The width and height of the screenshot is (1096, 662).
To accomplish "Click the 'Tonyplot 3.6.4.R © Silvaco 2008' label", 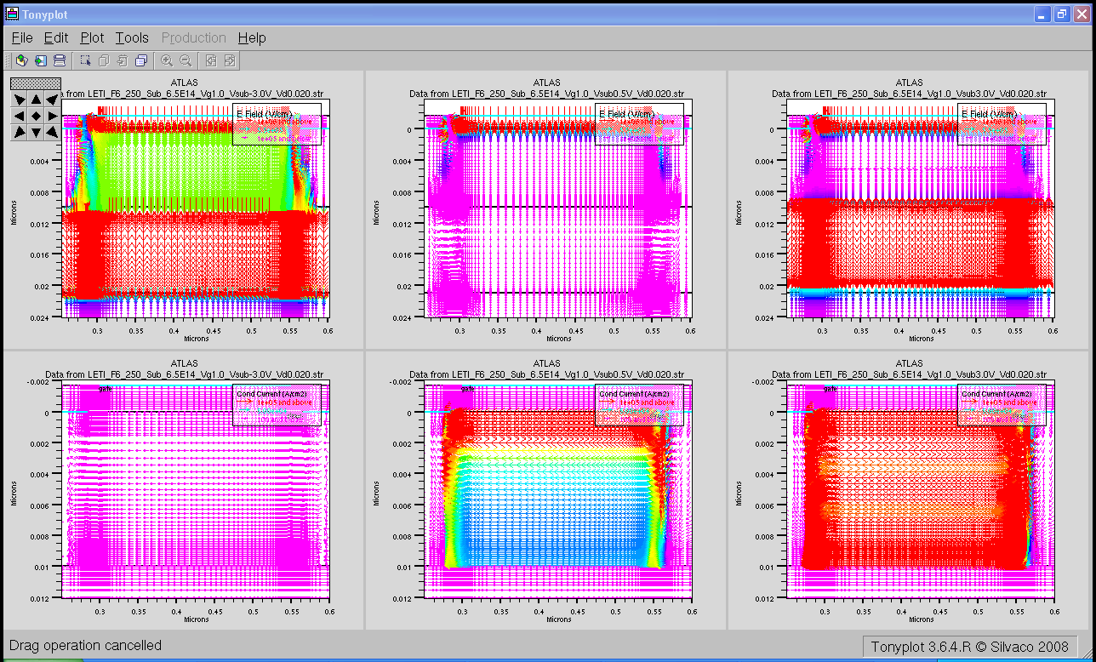I will pos(970,647).
